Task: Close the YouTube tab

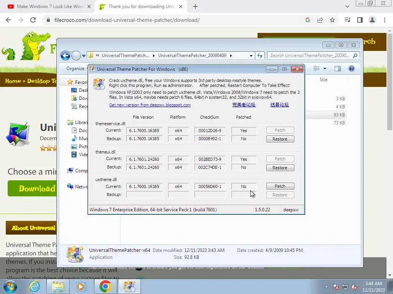Action: coord(89,7)
